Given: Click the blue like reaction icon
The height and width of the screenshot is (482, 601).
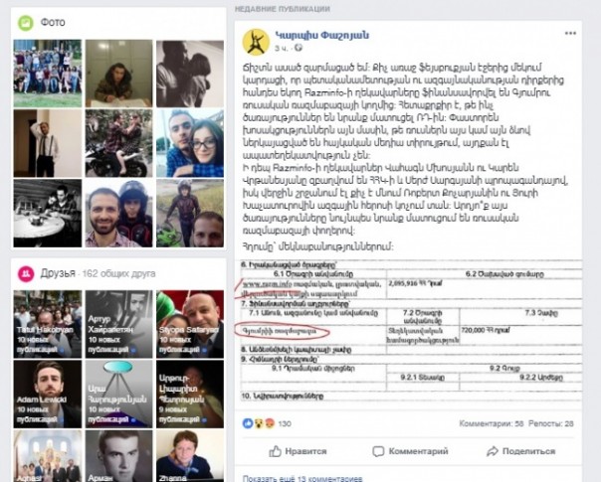Looking at the screenshot, I should click(x=248, y=423).
